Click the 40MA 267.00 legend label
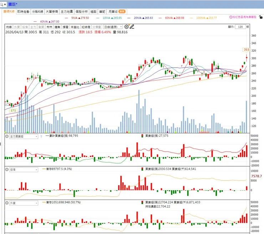 tap(50, 21)
